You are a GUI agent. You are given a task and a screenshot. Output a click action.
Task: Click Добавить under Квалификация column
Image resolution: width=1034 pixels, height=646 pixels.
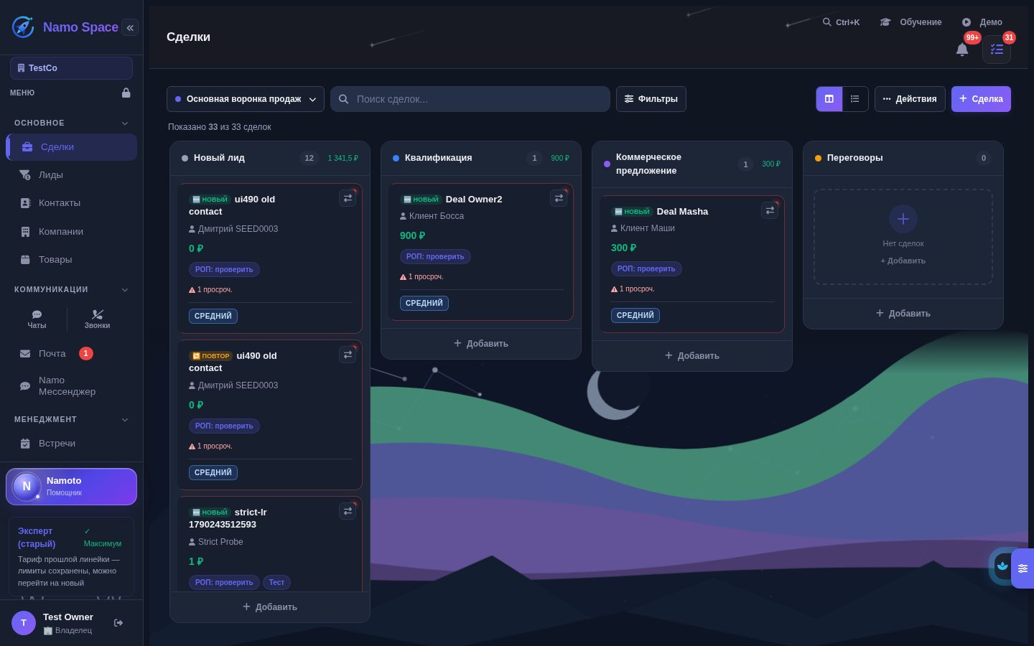pyautogui.click(x=481, y=344)
